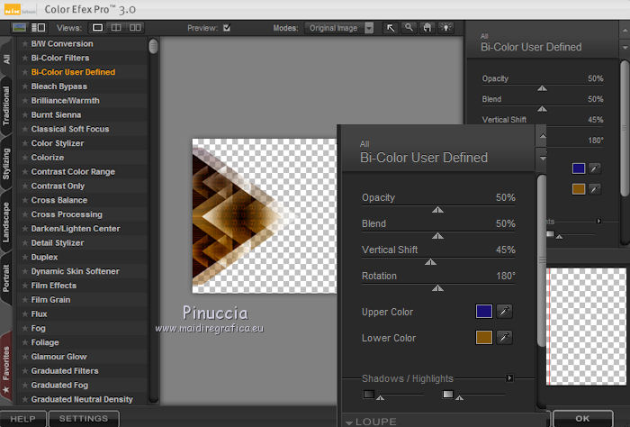
Task: Pick Lower Color with eyedropper
Action: [504, 338]
